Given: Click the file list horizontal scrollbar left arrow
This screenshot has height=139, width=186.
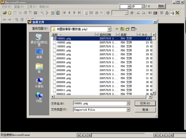Looking at the screenshot, I should (52, 97).
